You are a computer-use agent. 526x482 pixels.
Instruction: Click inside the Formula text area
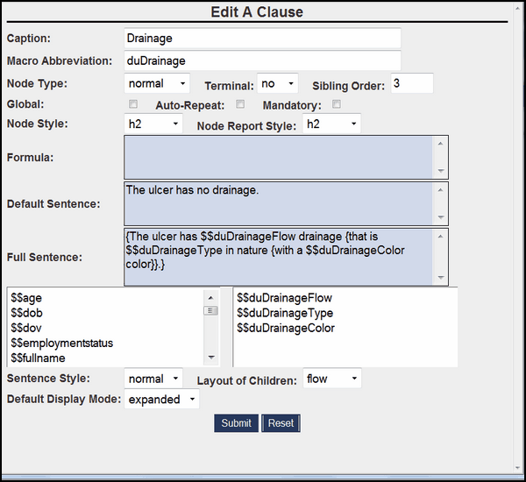tap(279, 157)
